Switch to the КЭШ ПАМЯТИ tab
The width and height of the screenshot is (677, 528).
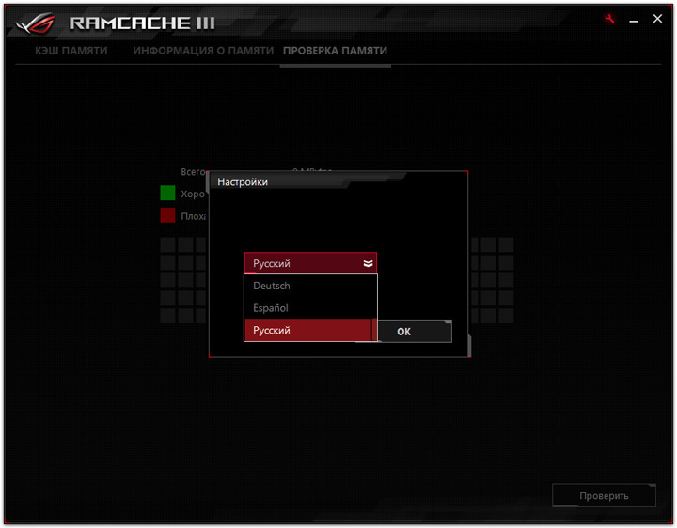(71, 51)
